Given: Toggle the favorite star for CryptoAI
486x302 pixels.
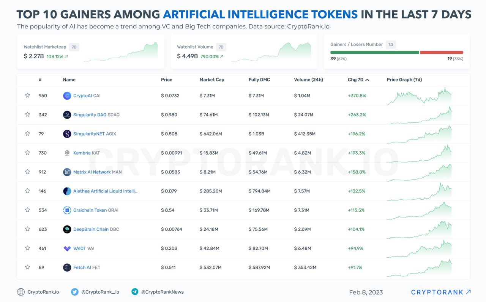Looking at the screenshot, I should [x=27, y=95].
